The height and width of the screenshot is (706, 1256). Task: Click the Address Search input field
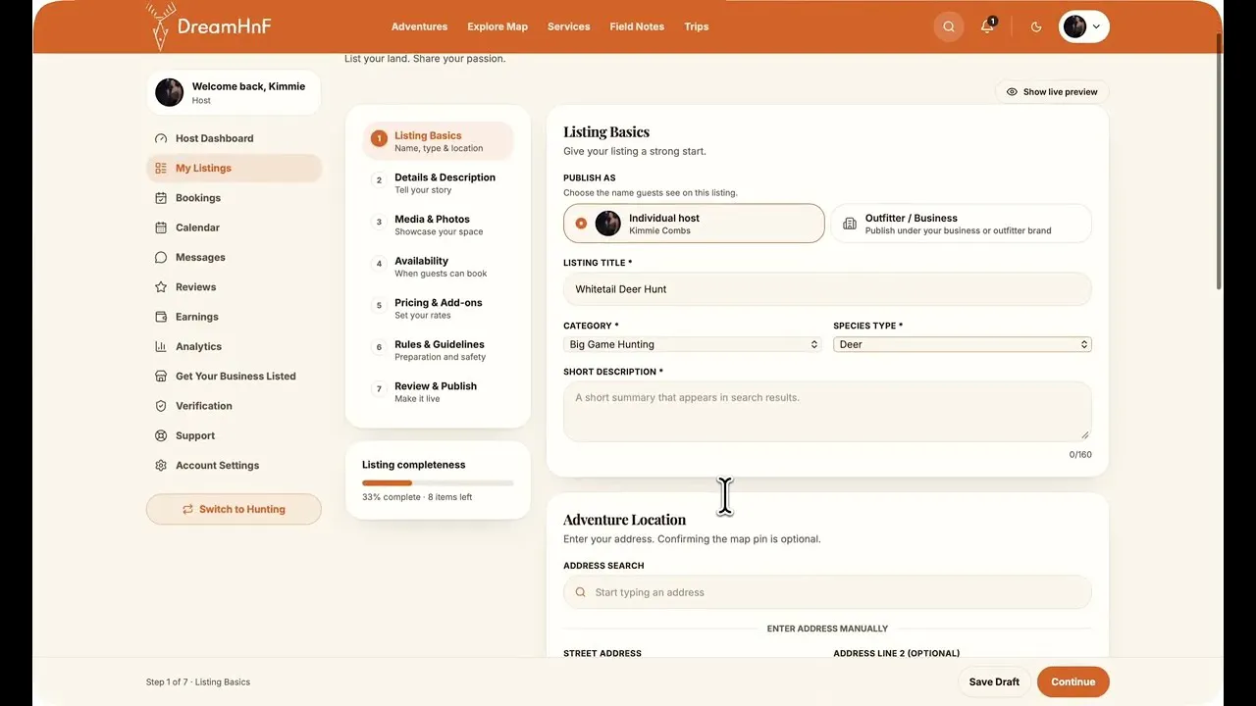(827, 592)
